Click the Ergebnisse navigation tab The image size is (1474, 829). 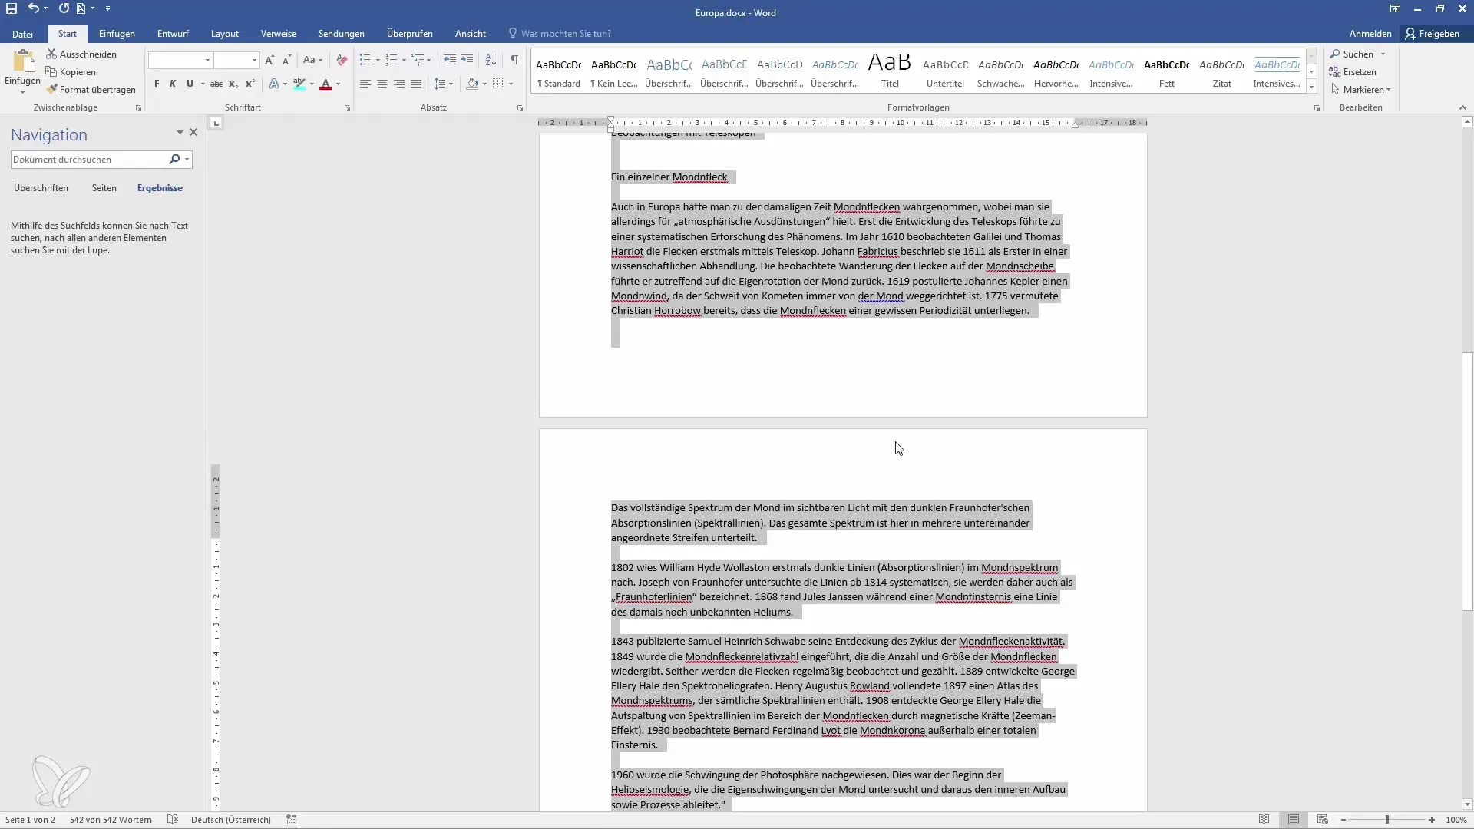tap(160, 187)
